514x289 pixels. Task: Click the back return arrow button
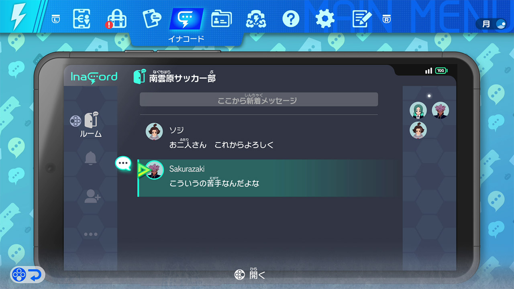pos(27,275)
